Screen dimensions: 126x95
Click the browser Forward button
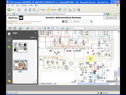19,9
